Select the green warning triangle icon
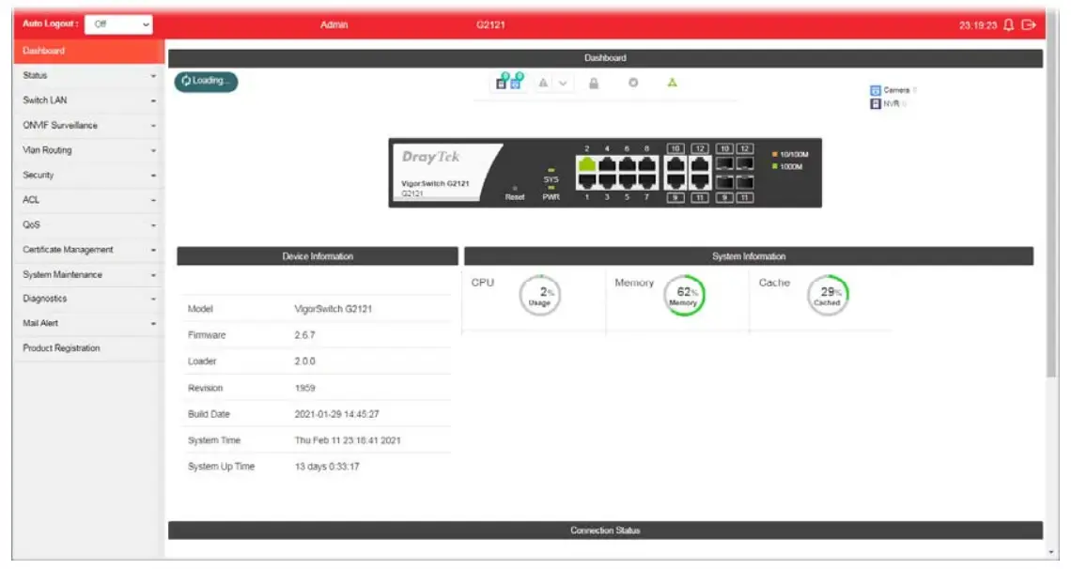This screenshot has width=1071, height=569. point(671,83)
